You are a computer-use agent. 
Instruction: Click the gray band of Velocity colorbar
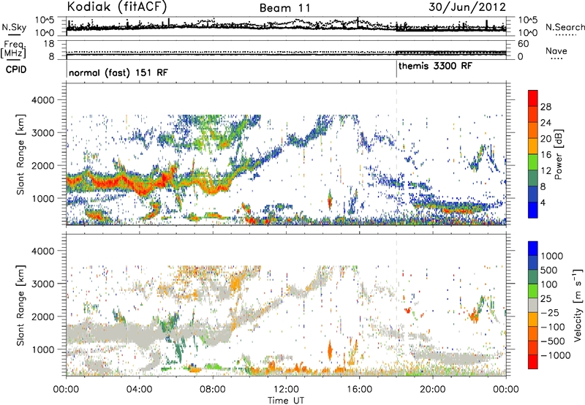point(533,305)
